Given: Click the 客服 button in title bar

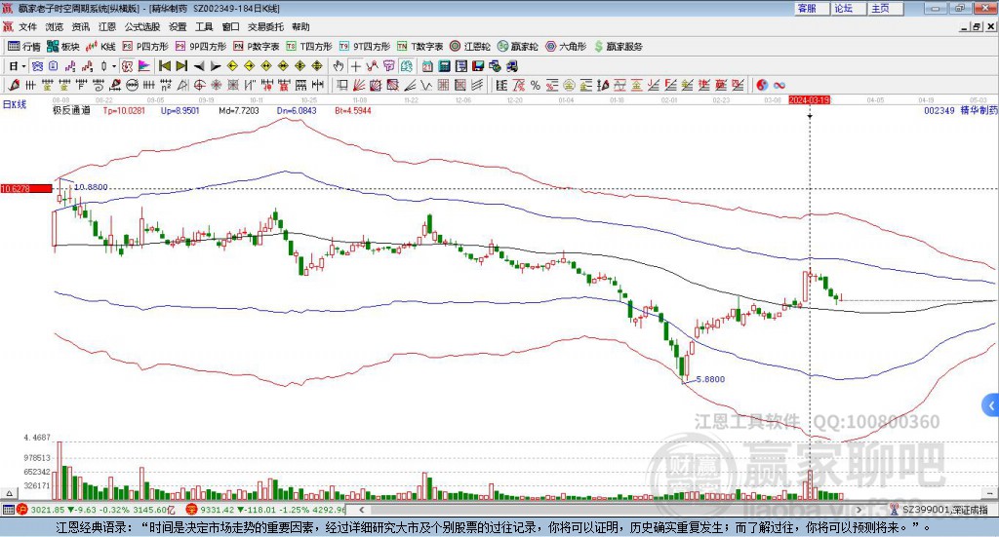Looking at the screenshot, I should [x=812, y=8].
